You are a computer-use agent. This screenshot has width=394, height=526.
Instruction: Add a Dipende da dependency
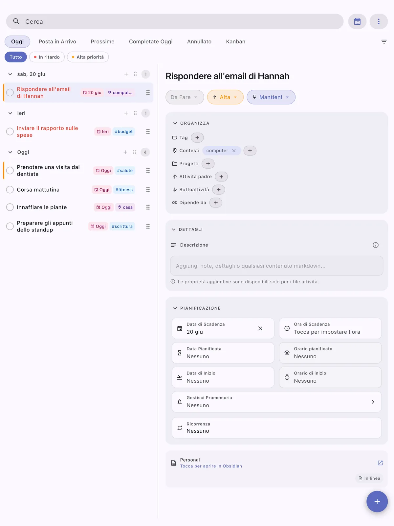[216, 203]
